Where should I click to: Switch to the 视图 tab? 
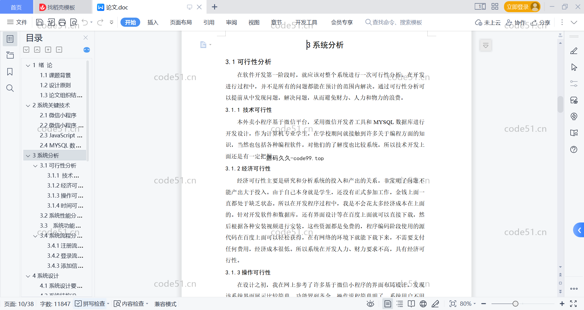pos(254,22)
